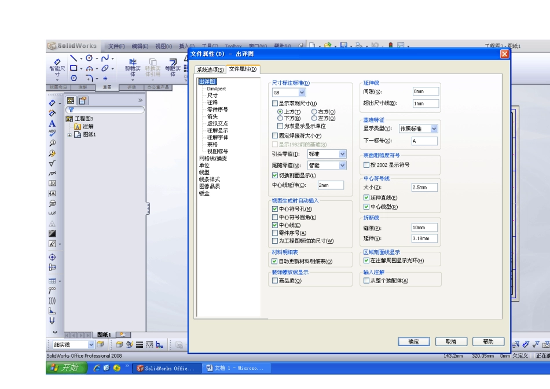
Task: Click the center mark icon
Action: tap(52, 257)
